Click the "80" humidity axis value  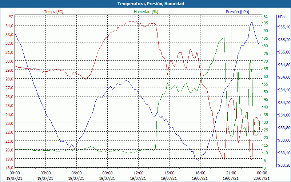pos(266,46)
